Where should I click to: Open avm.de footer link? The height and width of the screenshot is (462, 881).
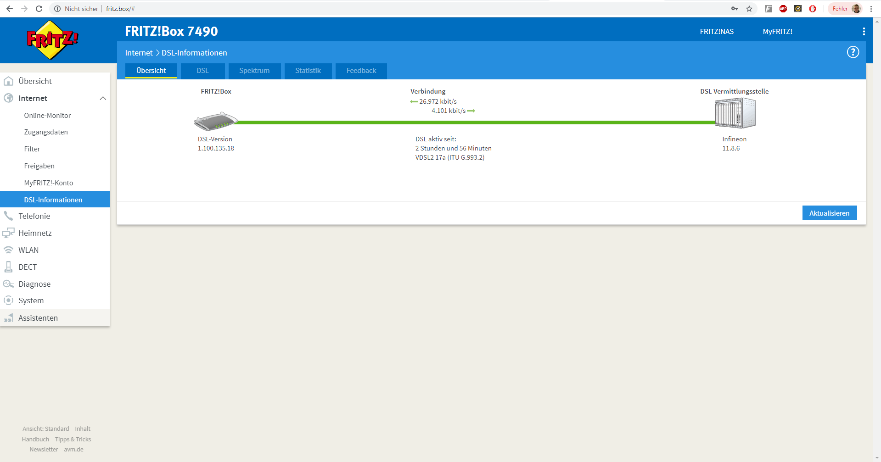[73, 450]
